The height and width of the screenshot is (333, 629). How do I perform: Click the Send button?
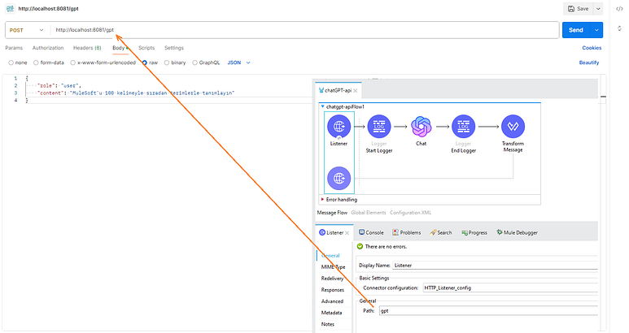pos(576,30)
